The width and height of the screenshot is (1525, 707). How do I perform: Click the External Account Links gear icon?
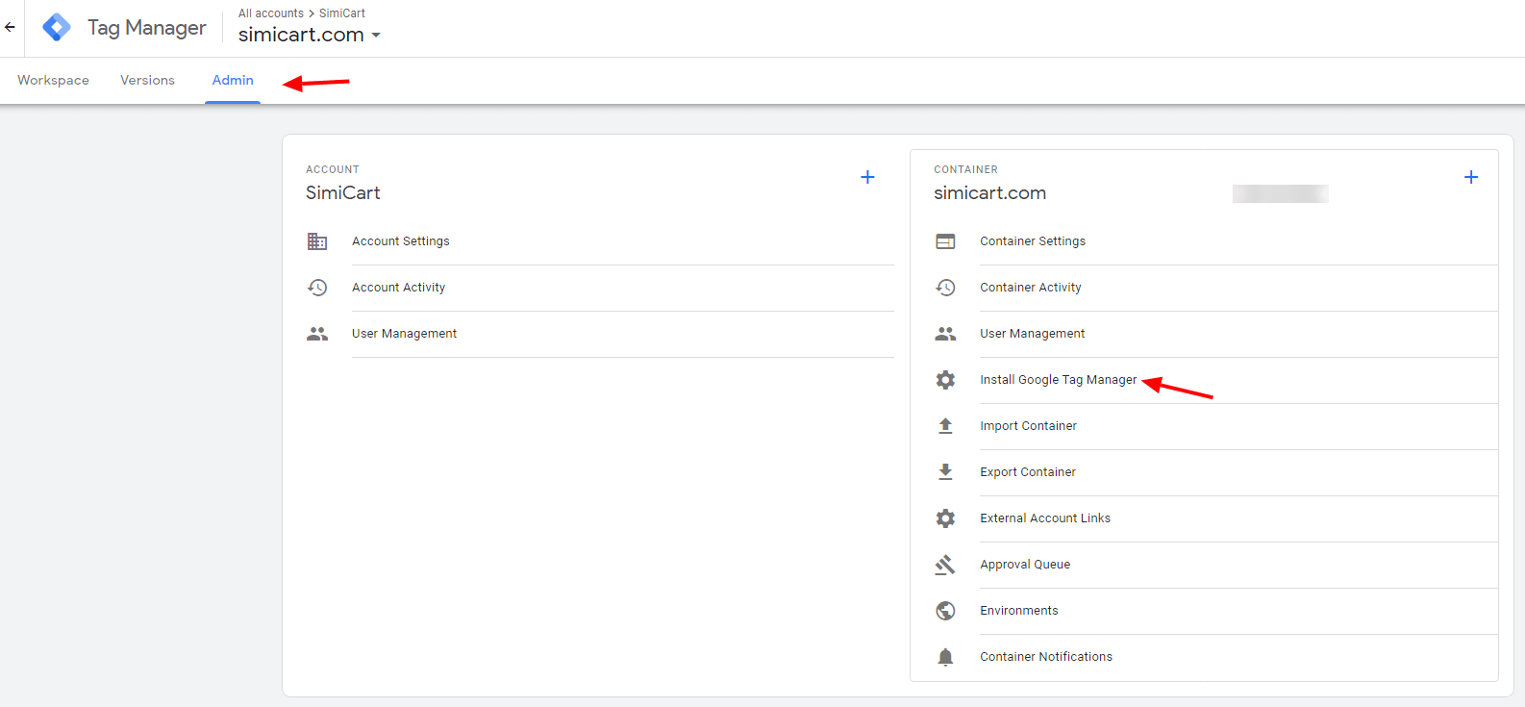pos(945,518)
